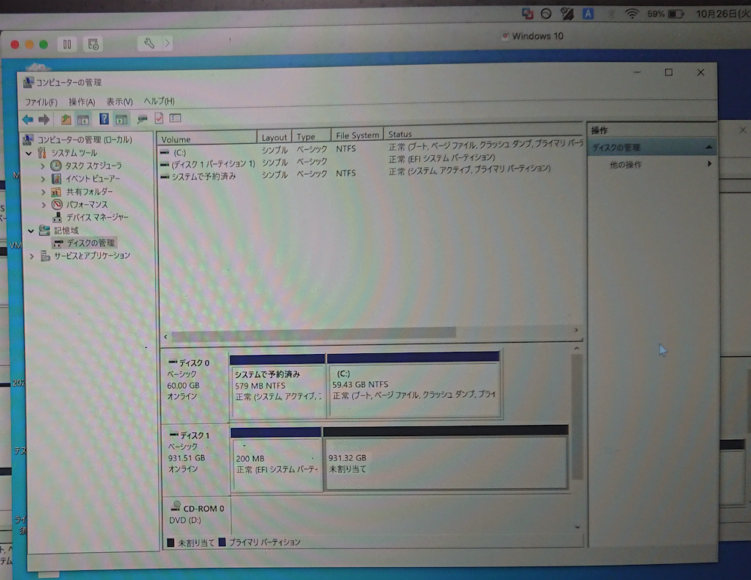Open help with the blue question-mark icon
This screenshot has width=751, height=580.
click(x=104, y=119)
